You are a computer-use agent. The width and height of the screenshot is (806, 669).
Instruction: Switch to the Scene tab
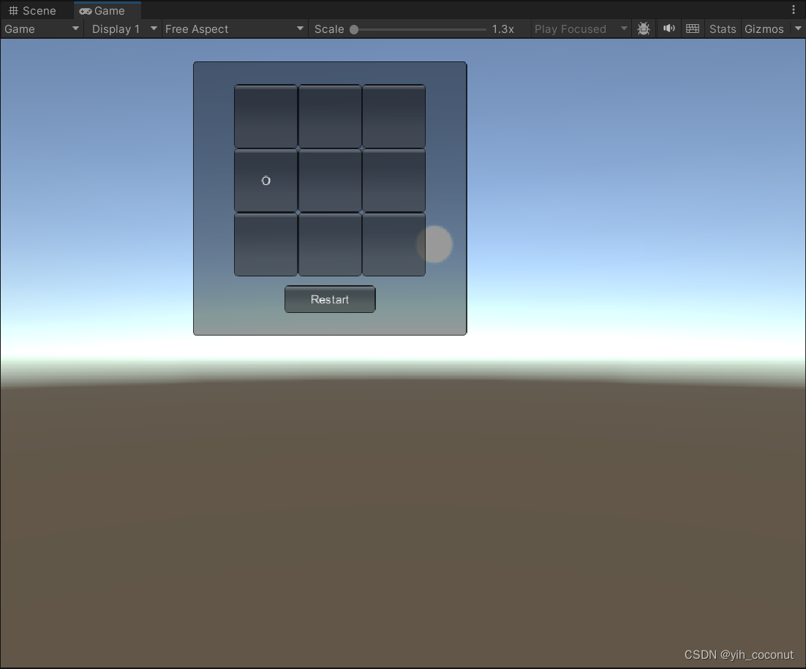tap(32, 11)
